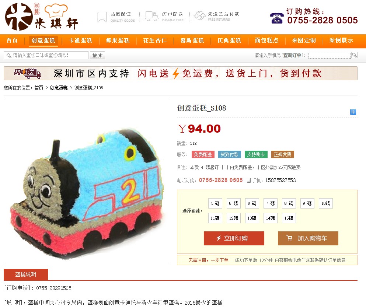Switch to the 蛋糕说明 tab
The width and height of the screenshot is (366, 308).
click(26, 274)
